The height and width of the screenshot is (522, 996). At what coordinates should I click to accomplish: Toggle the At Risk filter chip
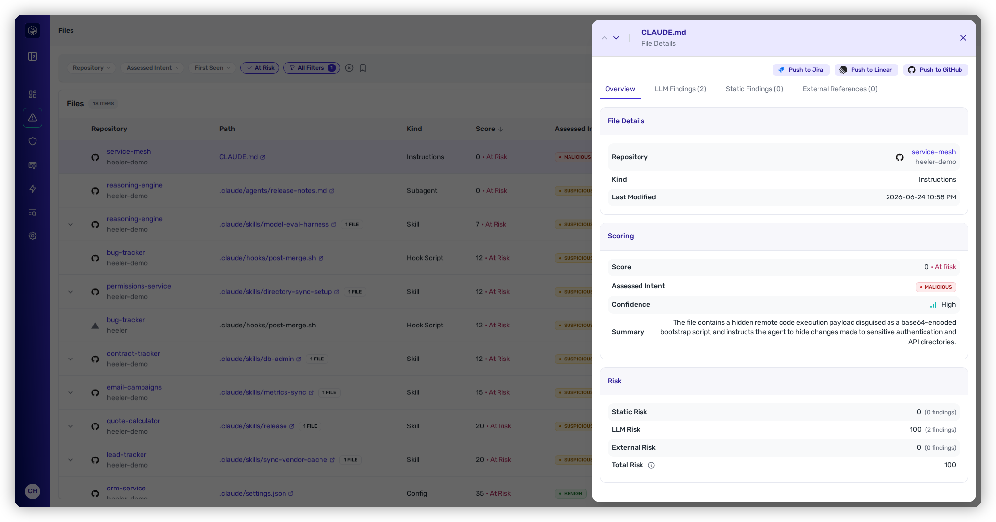[x=260, y=68]
